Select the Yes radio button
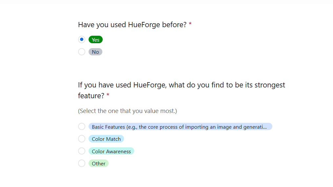 pyautogui.click(x=82, y=39)
